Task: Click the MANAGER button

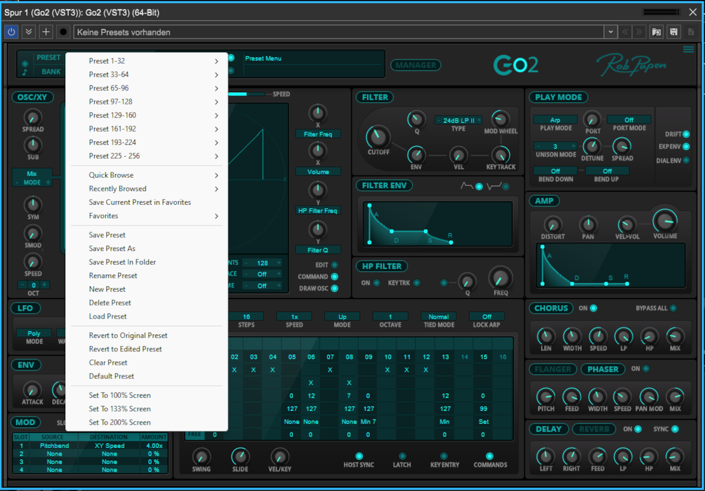Action: pos(416,65)
